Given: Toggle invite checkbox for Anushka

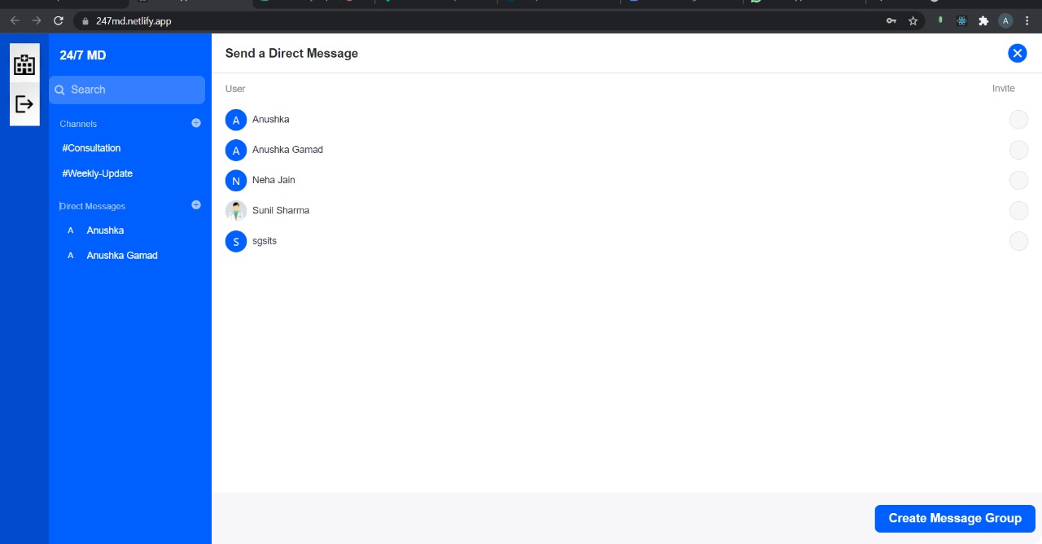Looking at the screenshot, I should click(x=1018, y=120).
